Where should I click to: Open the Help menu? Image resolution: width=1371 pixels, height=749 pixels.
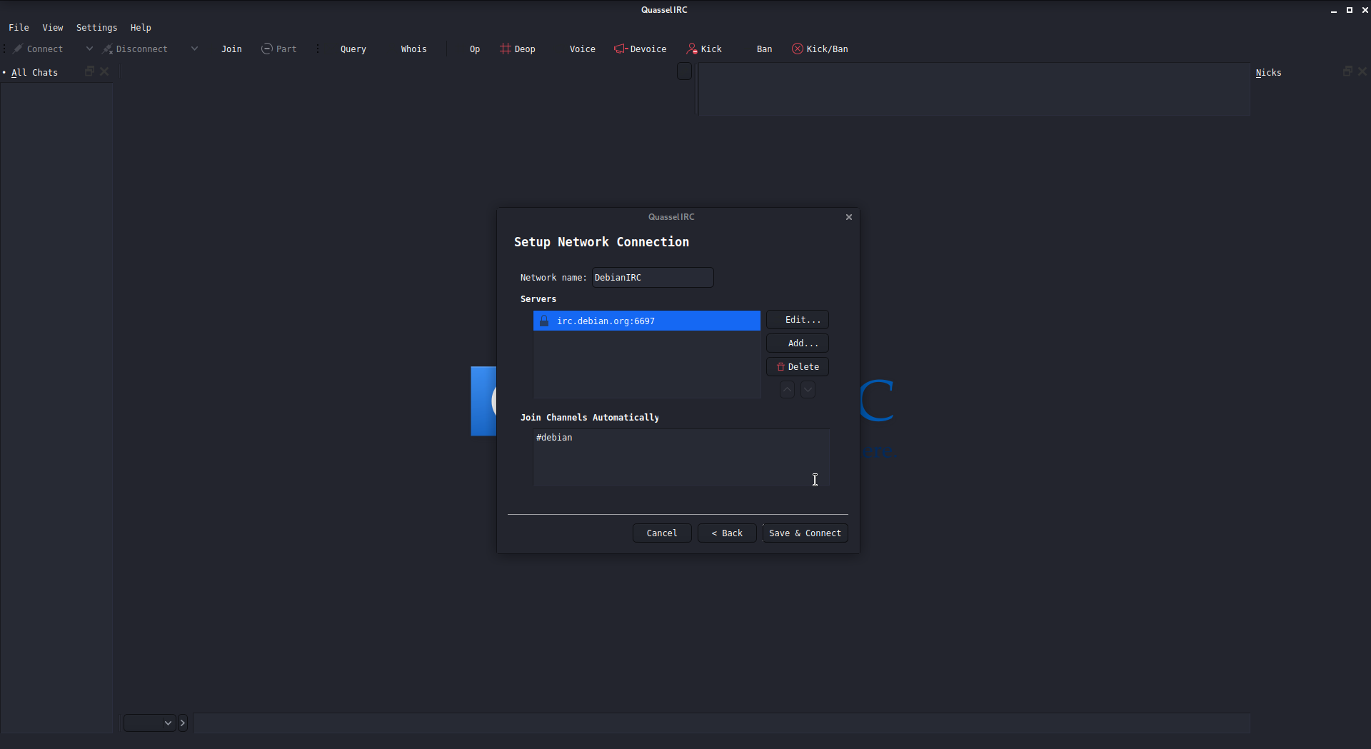141,28
